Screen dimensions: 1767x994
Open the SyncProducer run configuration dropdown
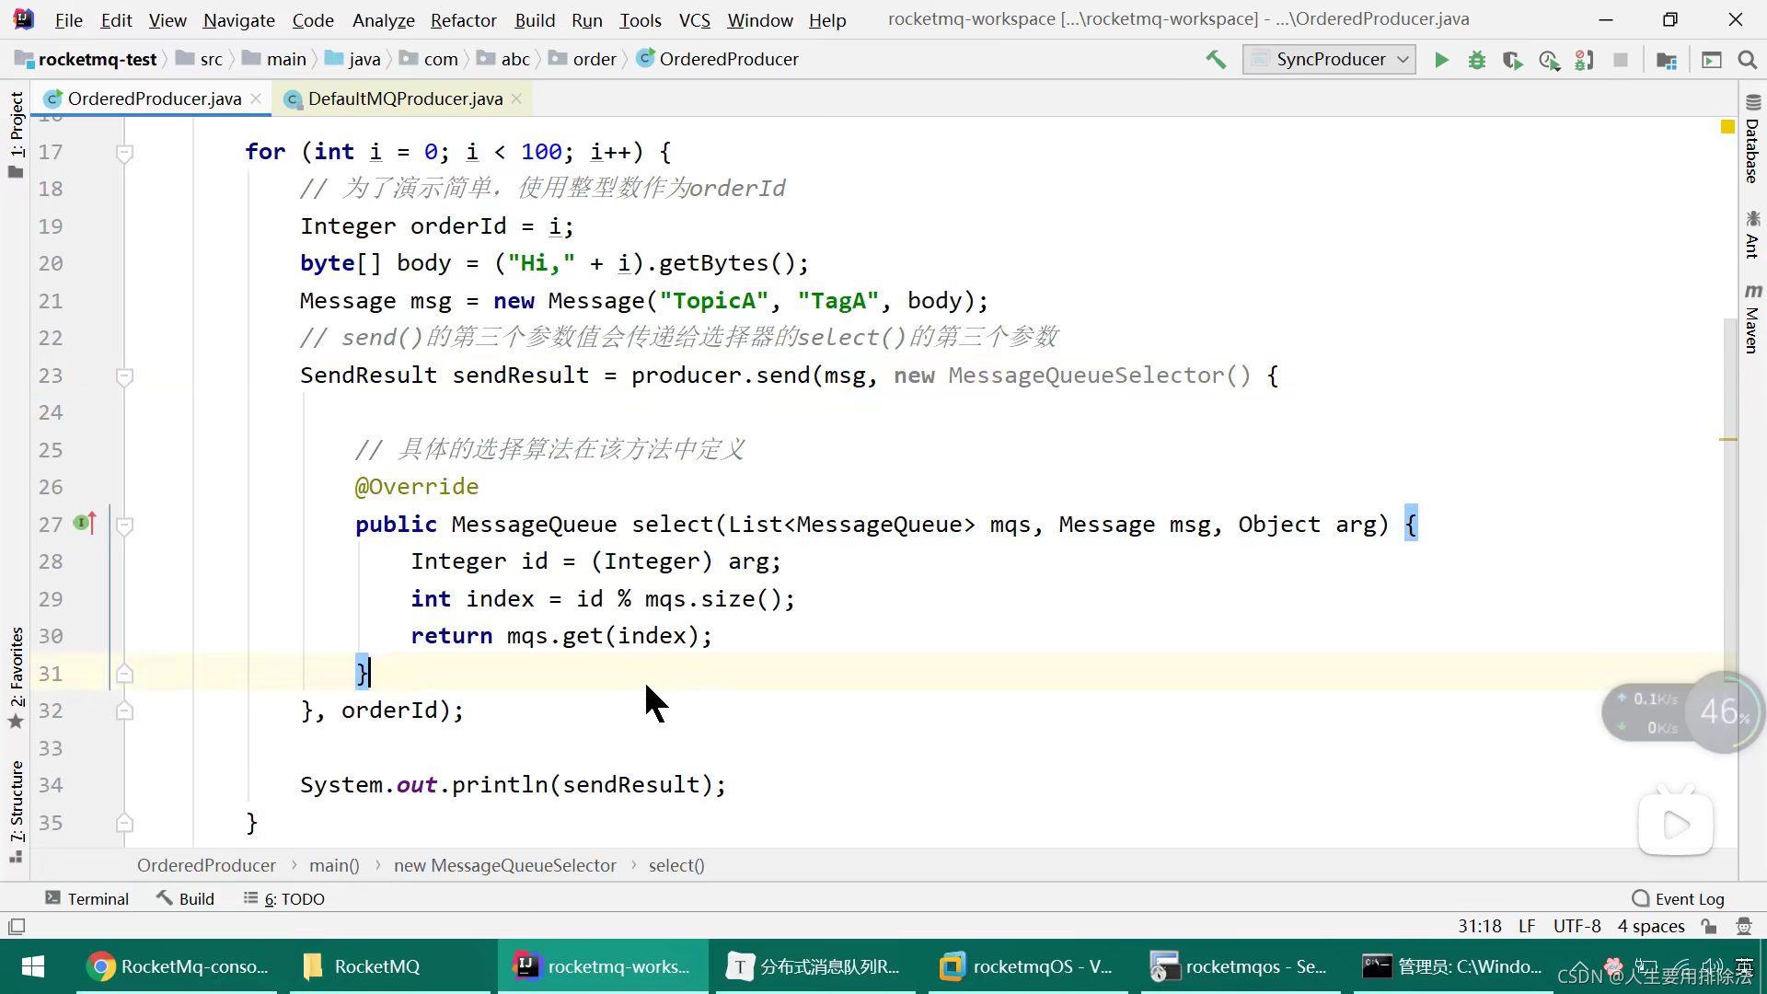pyautogui.click(x=1329, y=60)
